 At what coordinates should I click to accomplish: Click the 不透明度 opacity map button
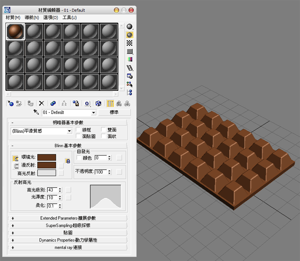pyautogui.click(x=119, y=172)
